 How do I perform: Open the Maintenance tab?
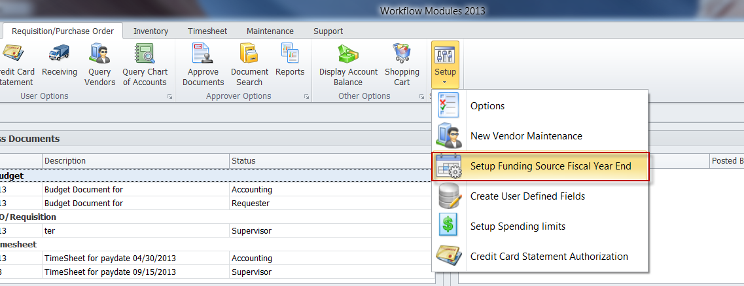coord(270,31)
